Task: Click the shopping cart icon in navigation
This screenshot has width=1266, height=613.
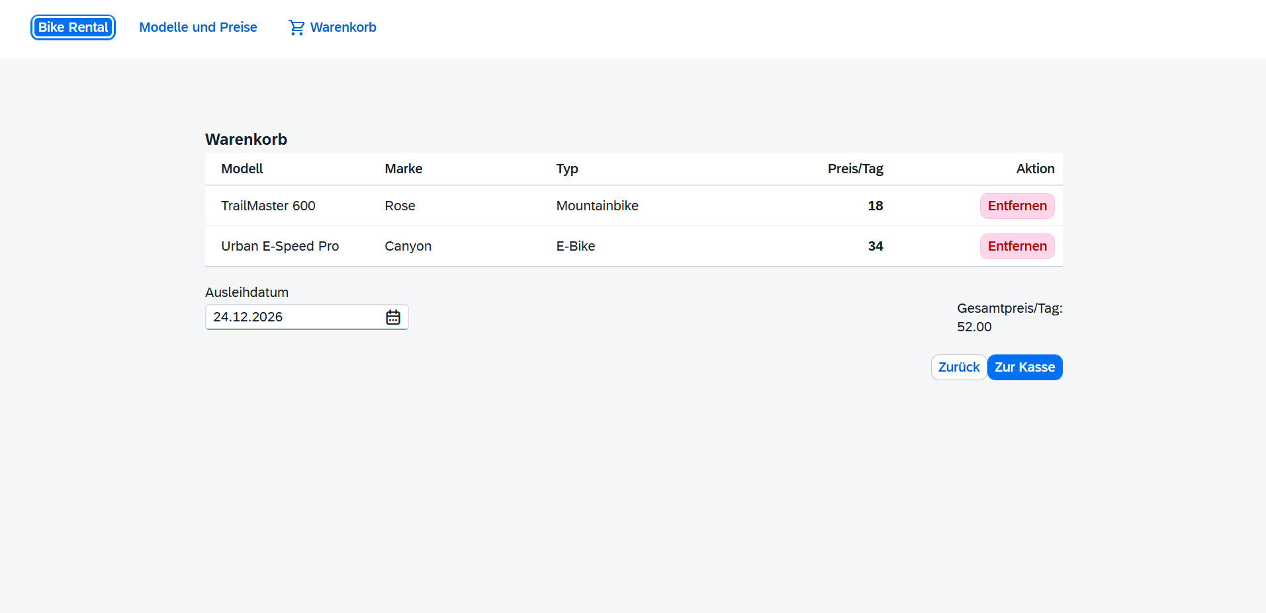Action: [x=296, y=28]
